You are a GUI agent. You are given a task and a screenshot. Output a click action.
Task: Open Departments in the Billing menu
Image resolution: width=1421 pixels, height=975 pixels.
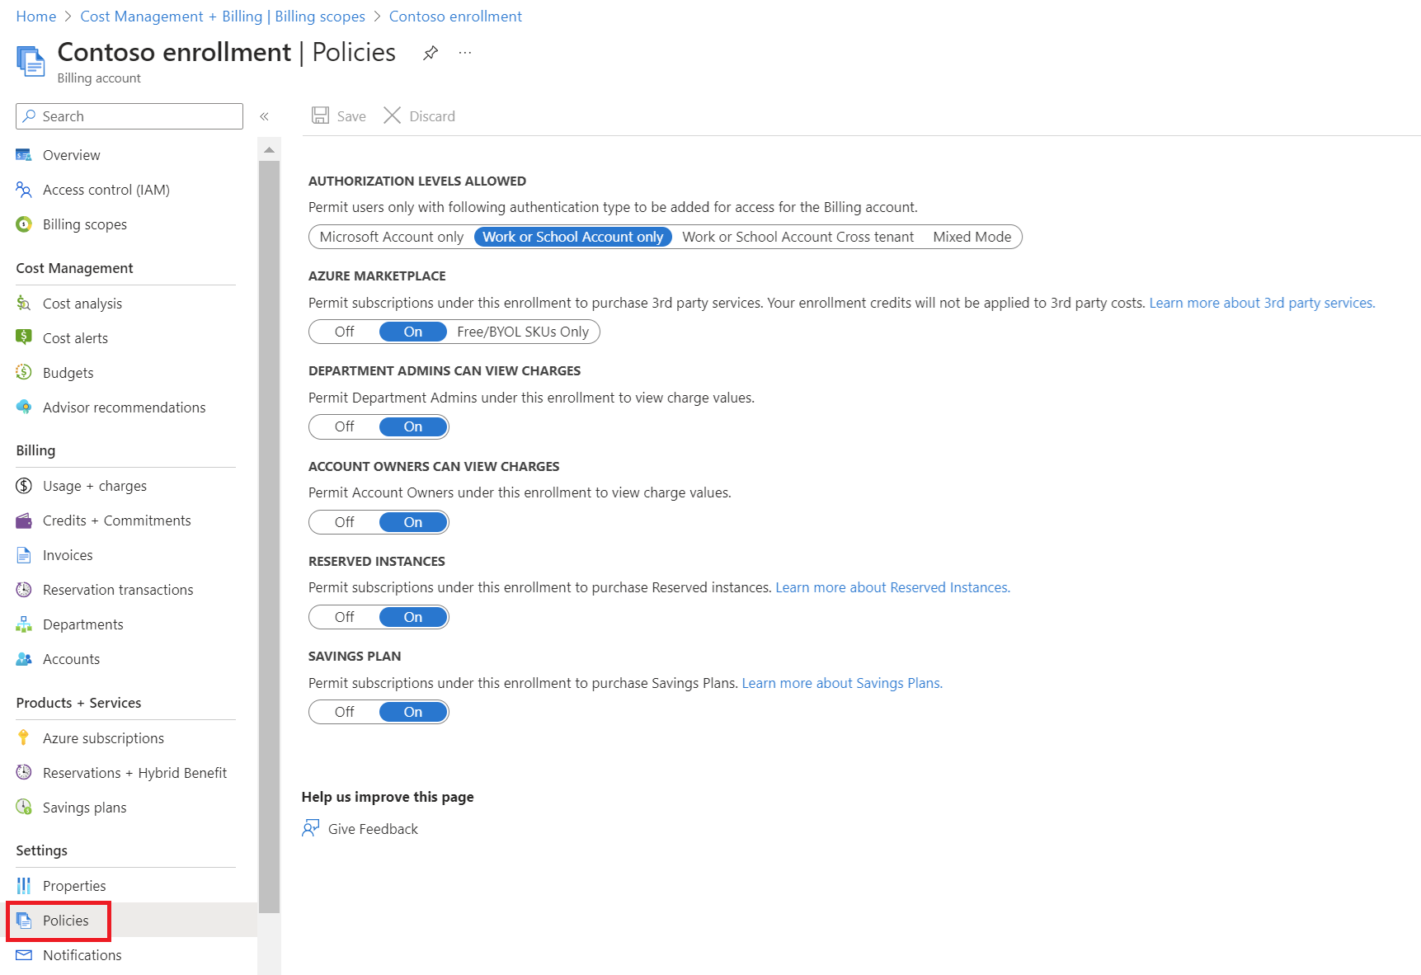(82, 624)
